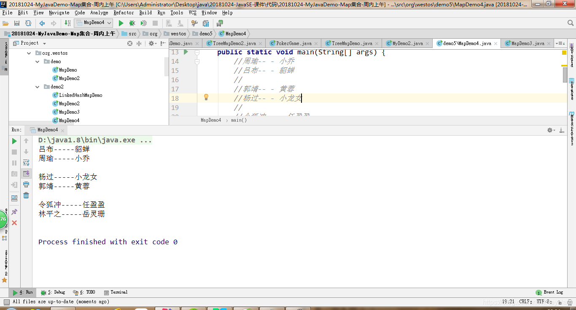This screenshot has width=576, height=310.
Task: Open the Analyze menu
Action: [99, 13]
